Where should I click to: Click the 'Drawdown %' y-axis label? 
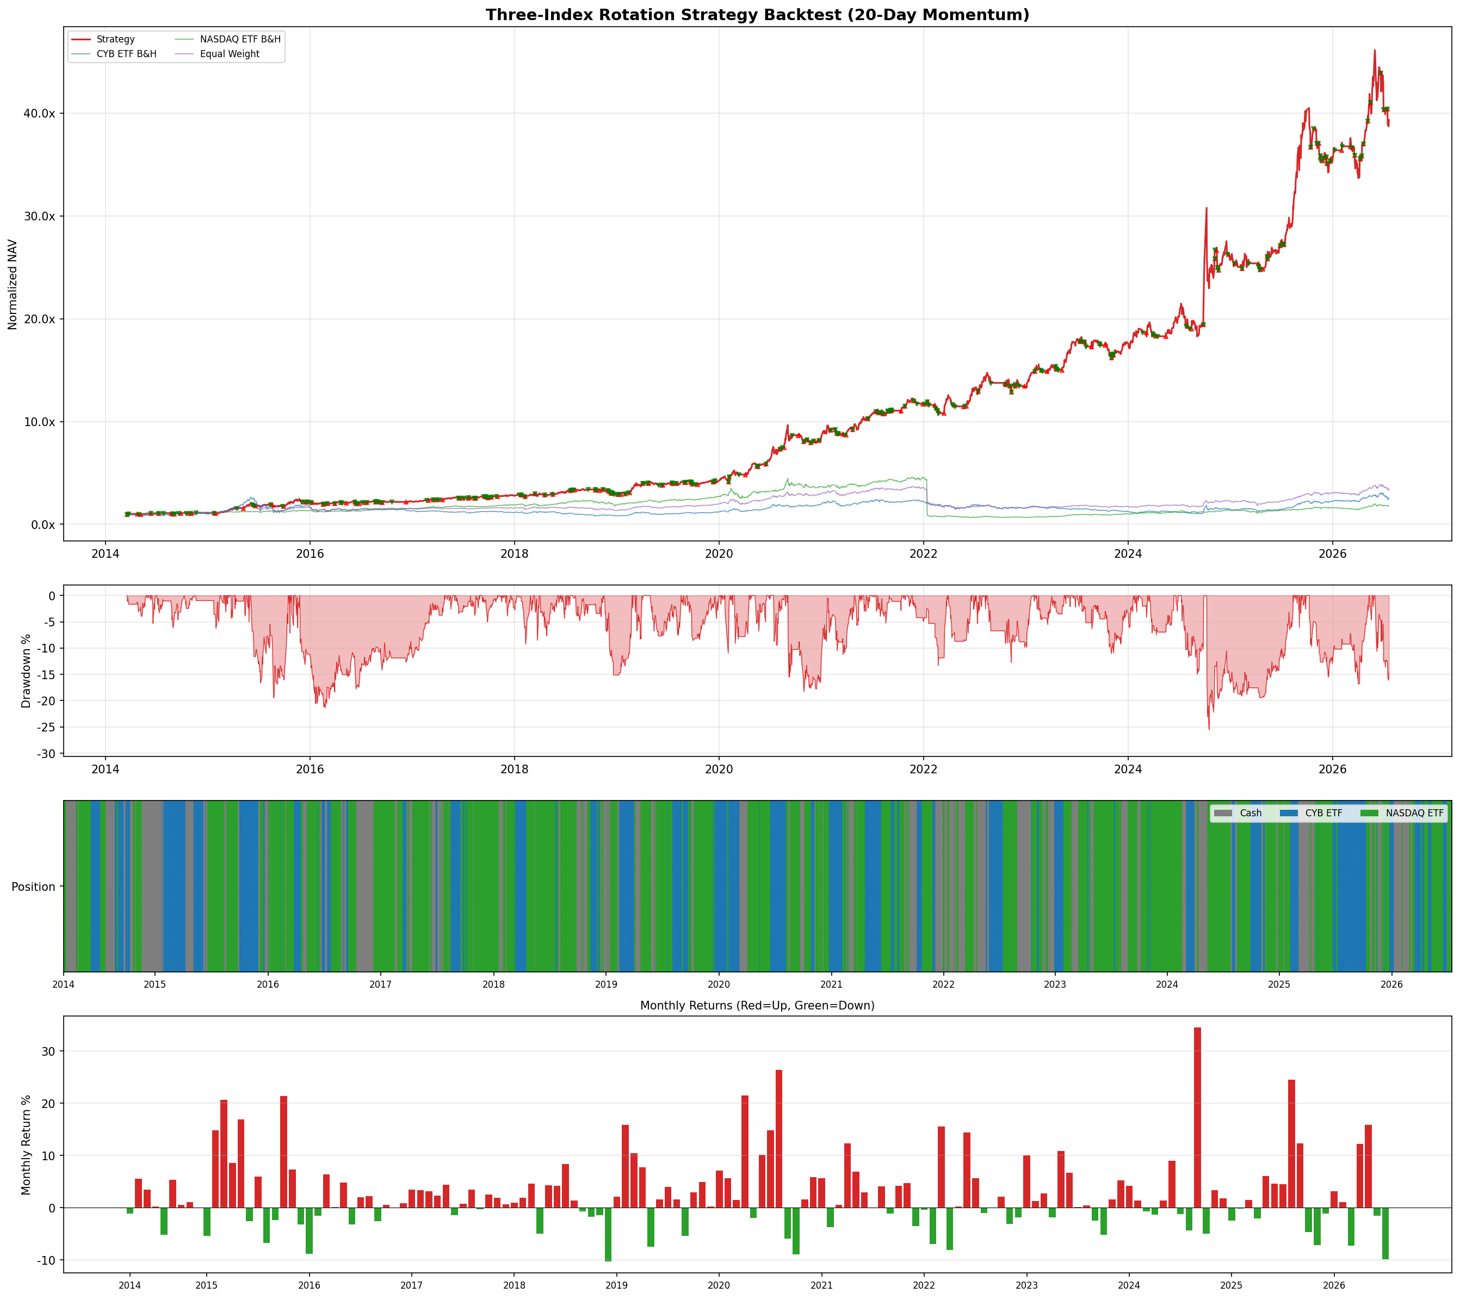[x=27, y=671]
